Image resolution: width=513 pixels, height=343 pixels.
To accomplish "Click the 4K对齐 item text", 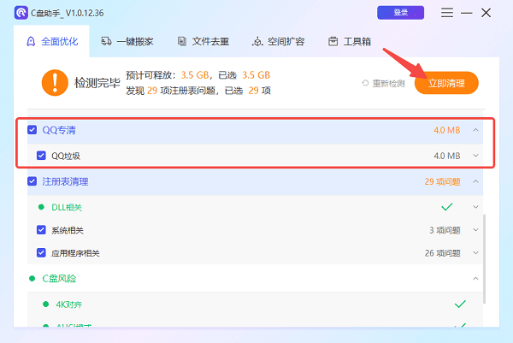I will click(x=68, y=305).
